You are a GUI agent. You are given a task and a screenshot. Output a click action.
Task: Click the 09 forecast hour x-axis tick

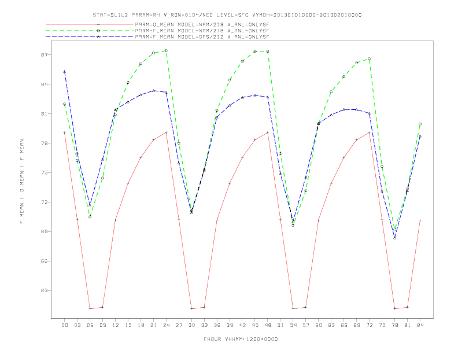point(102,325)
